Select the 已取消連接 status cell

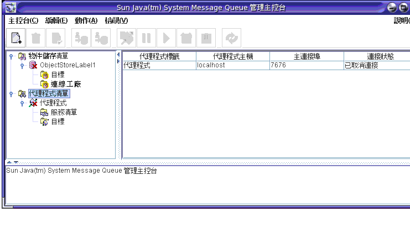[x=377, y=65]
